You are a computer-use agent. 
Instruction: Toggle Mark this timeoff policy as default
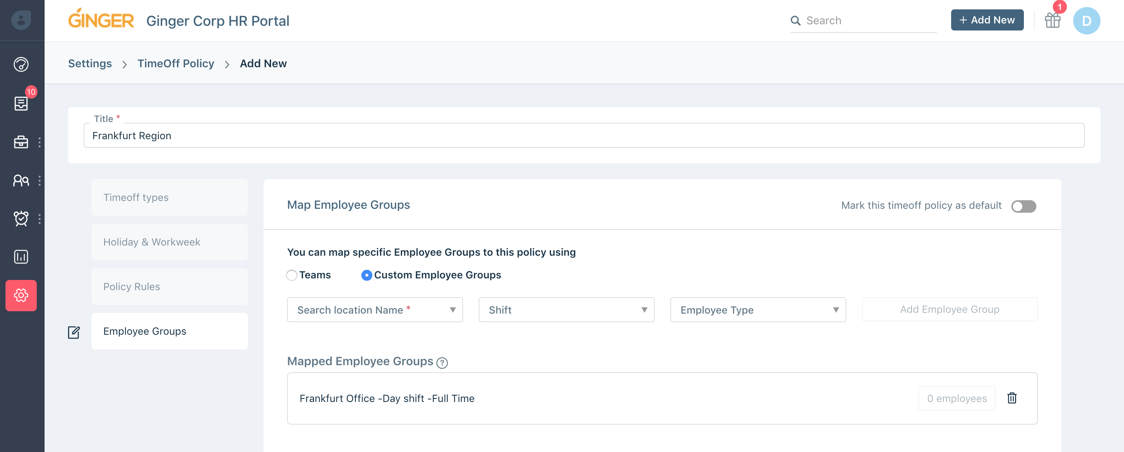[1023, 206]
